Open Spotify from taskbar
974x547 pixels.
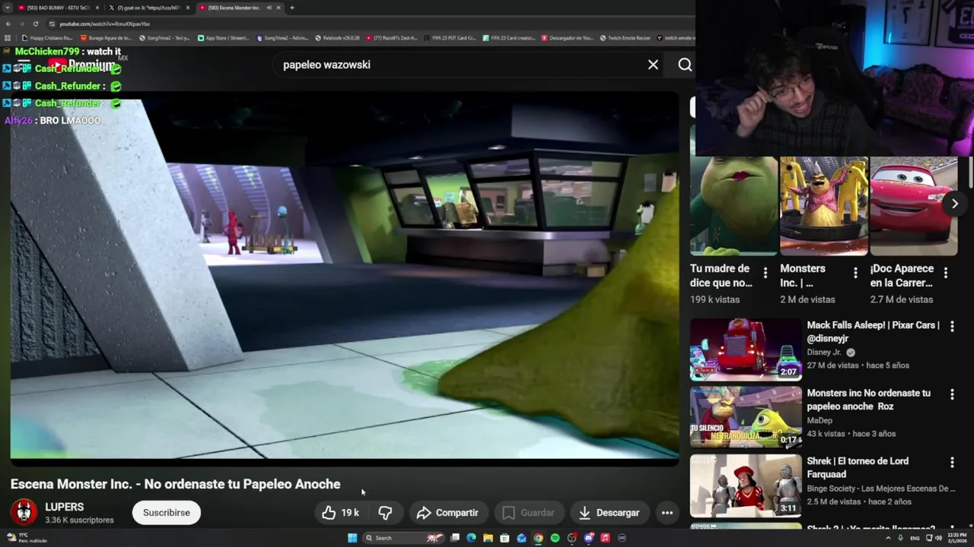pos(555,538)
